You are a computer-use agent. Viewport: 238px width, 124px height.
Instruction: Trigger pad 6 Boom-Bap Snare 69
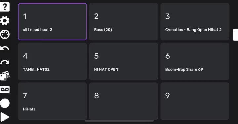(195, 61)
